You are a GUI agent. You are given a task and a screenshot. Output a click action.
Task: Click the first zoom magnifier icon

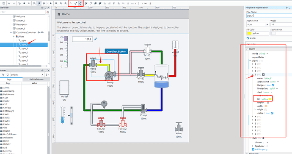point(56,3)
